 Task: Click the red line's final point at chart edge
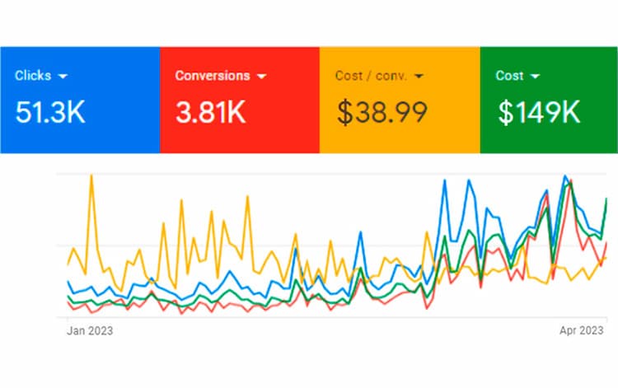[x=607, y=243]
